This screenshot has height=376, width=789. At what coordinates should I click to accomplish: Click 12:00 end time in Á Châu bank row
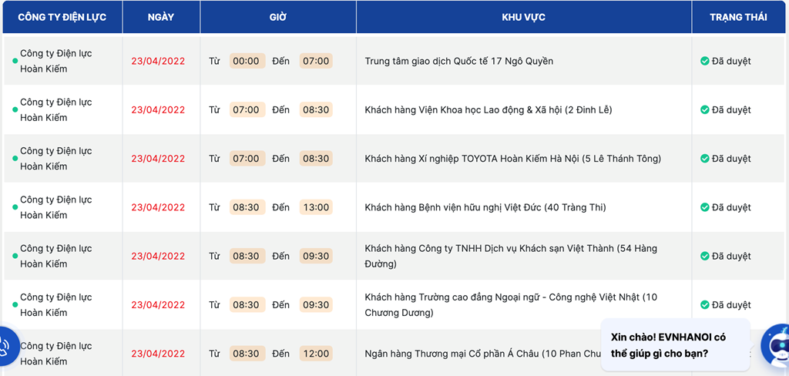pos(316,354)
